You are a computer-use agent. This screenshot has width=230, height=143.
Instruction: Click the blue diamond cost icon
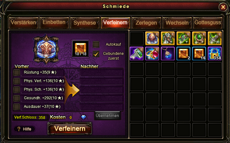[83, 117]
